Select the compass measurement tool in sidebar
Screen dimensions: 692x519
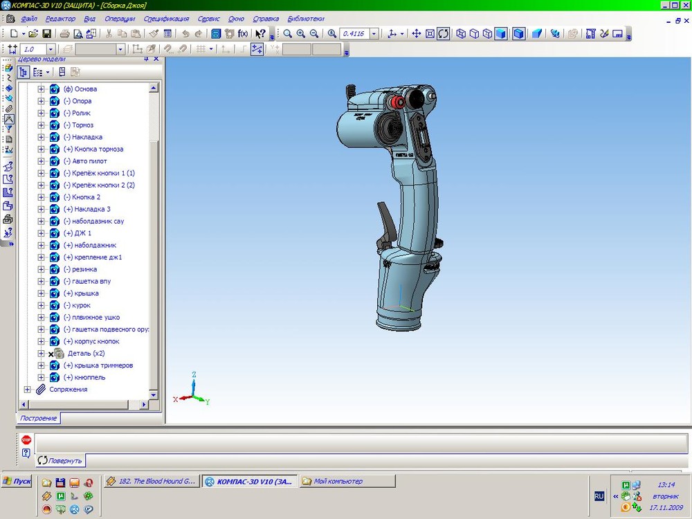(x=9, y=119)
